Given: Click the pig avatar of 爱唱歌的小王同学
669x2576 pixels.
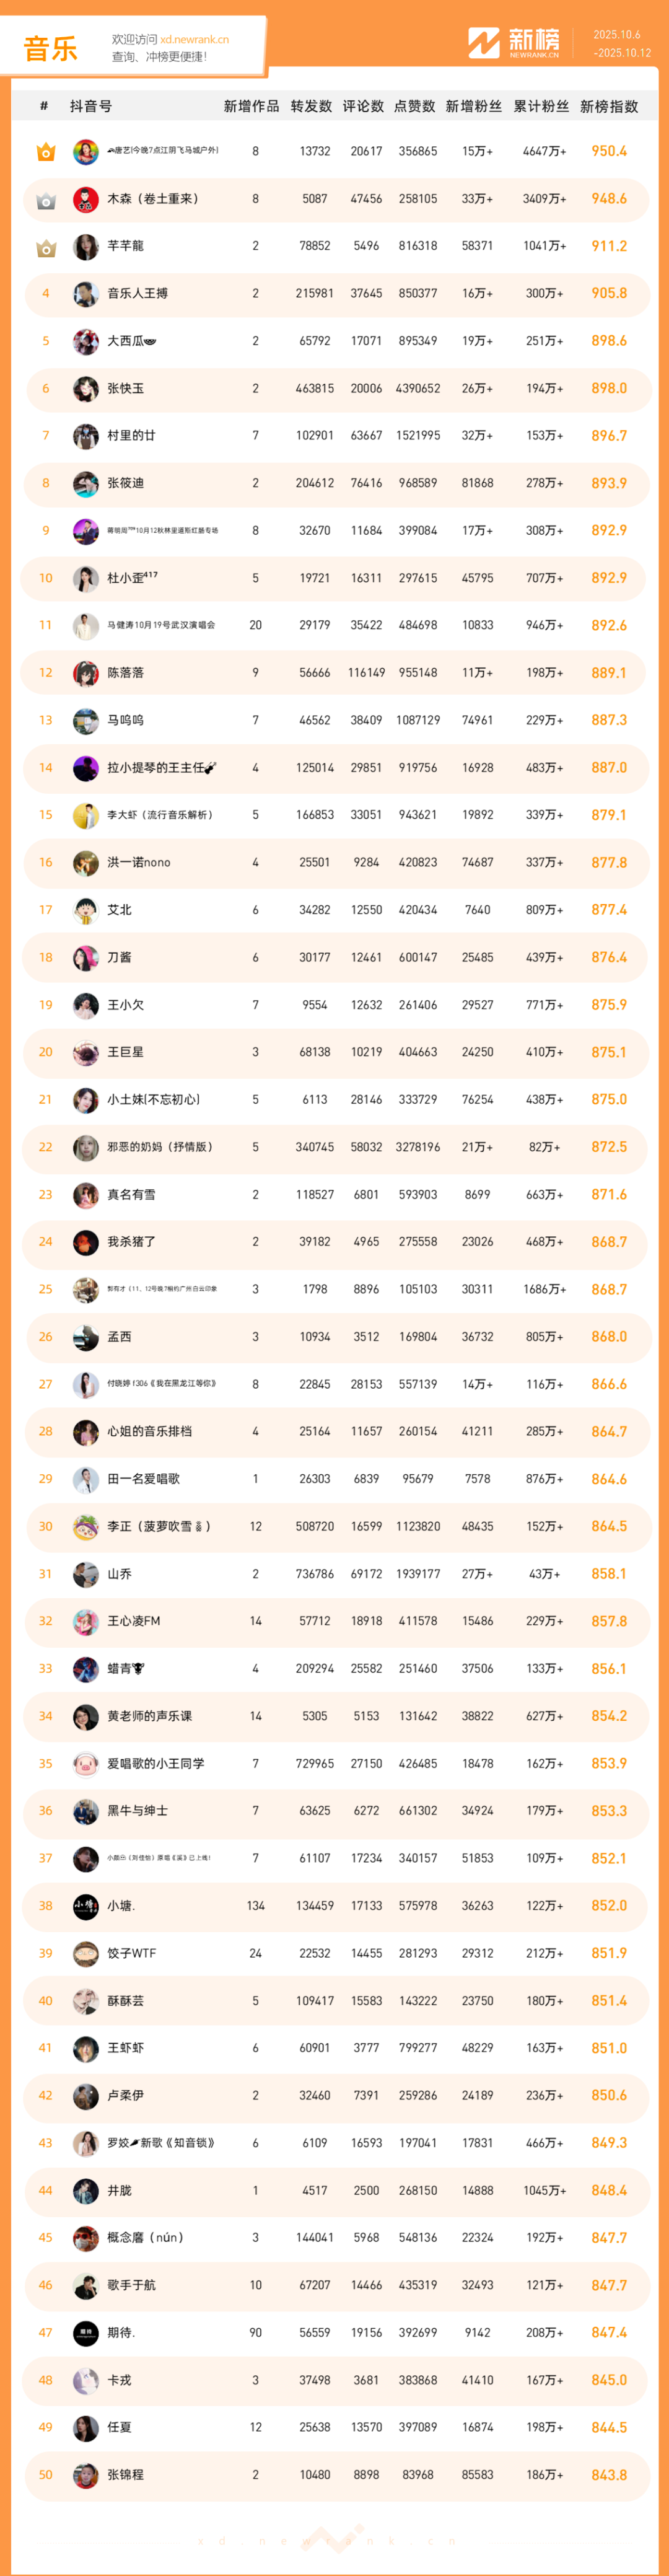Looking at the screenshot, I should point(86,1764).
